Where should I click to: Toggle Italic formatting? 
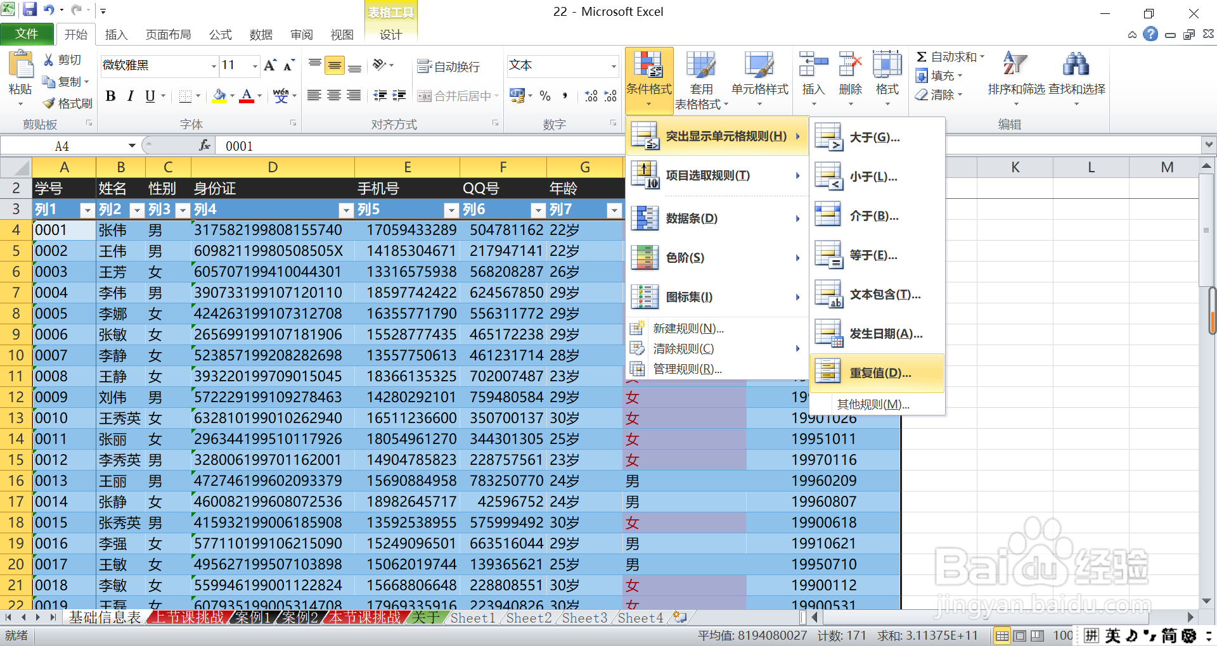click(131, 96)
